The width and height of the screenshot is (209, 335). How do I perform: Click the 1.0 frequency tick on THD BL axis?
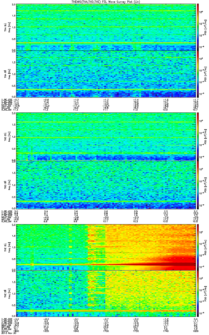click(x=14, y=137)
